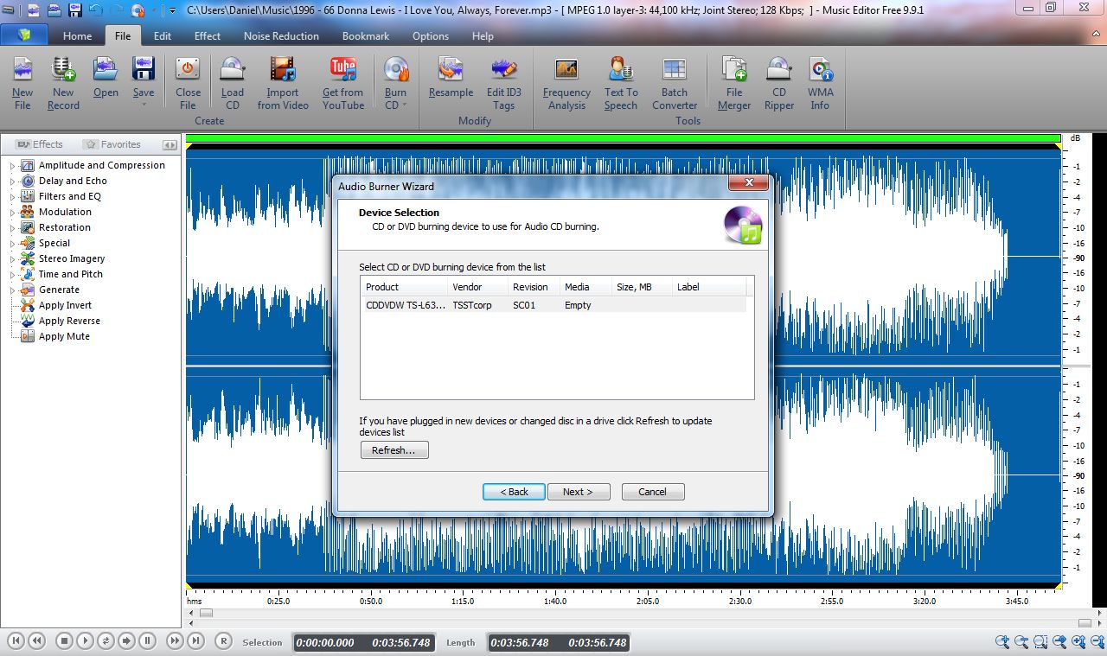This screenshot has width=1107, height=656.
Task: Click Apply Reverse in effects tree
Action: [69, 321]
